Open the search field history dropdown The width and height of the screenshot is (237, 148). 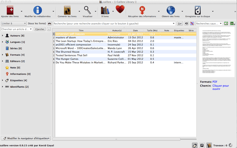click(x=174, y=23)
